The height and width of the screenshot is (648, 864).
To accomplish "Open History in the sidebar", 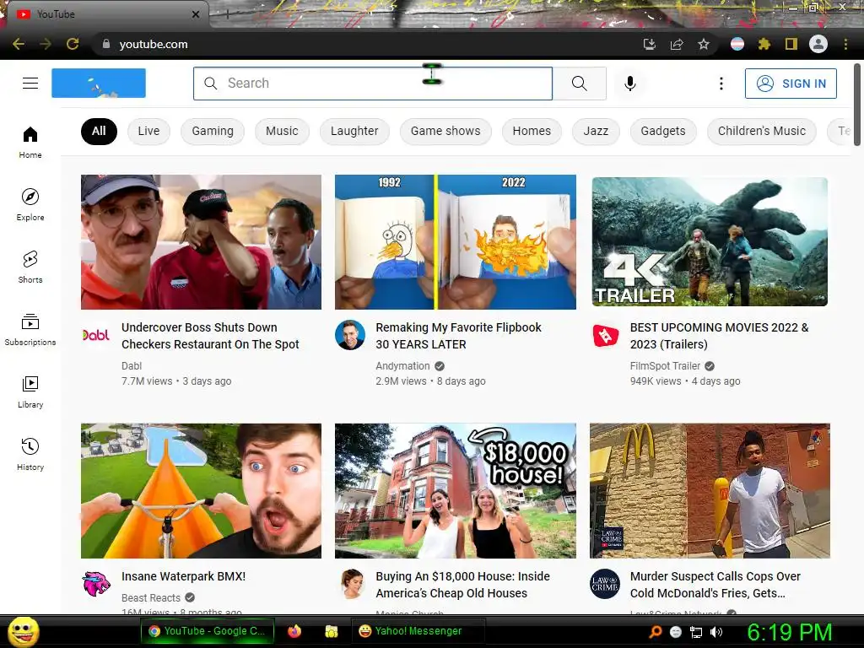I will coord(30,454).
